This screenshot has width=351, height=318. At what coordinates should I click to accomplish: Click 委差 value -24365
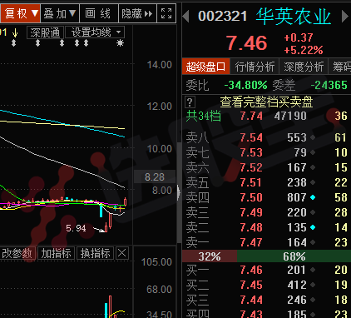point(329,85)
